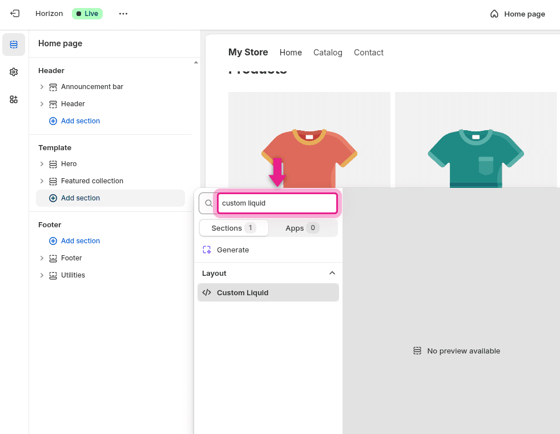Click the search magnifier icon

[208, 203]
